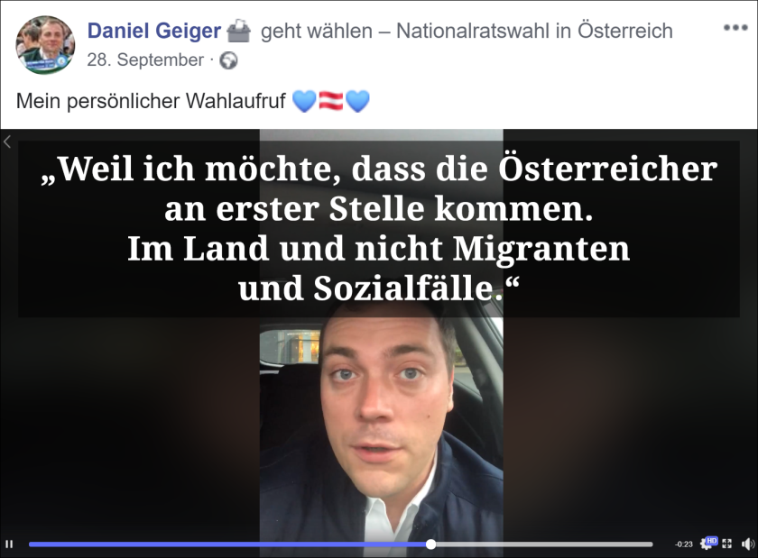Click the ballot box voting icon
This screenshot has height=558, width=758.
tap(239, 31)
